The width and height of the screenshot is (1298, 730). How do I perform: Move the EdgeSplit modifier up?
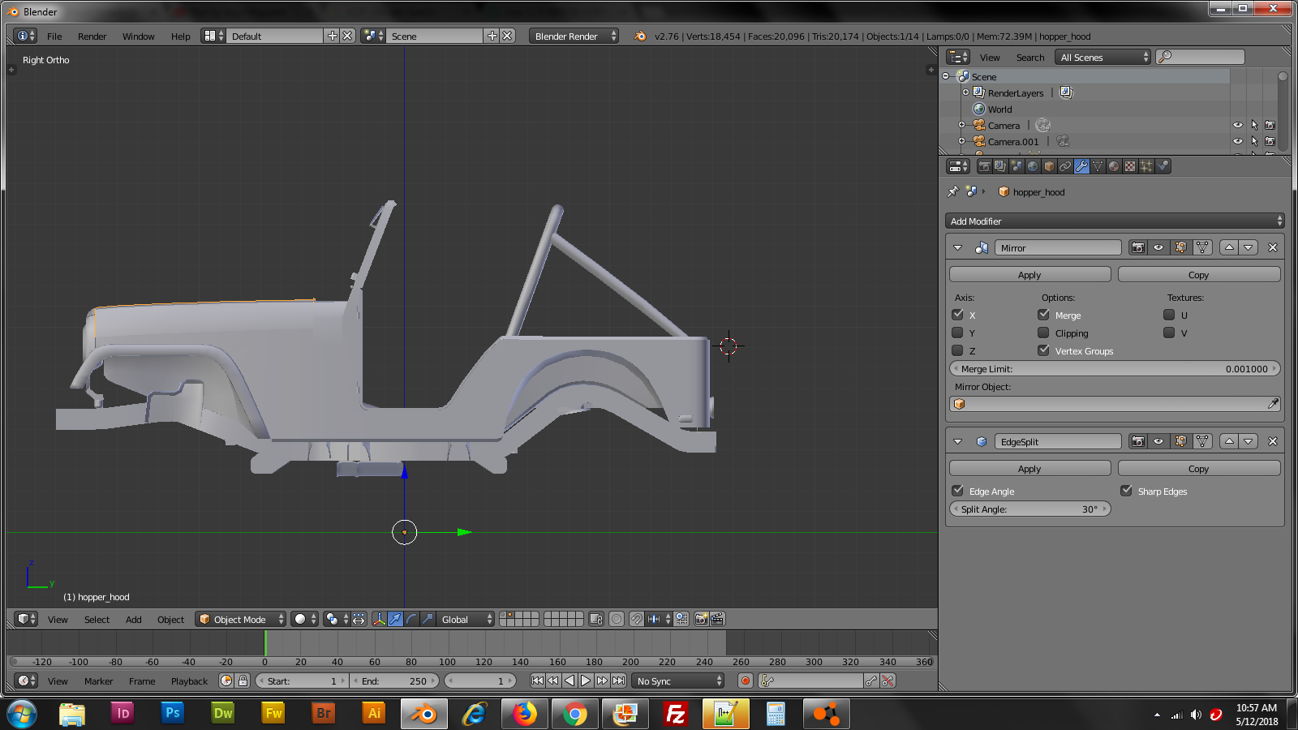(x=1229, y=441)
